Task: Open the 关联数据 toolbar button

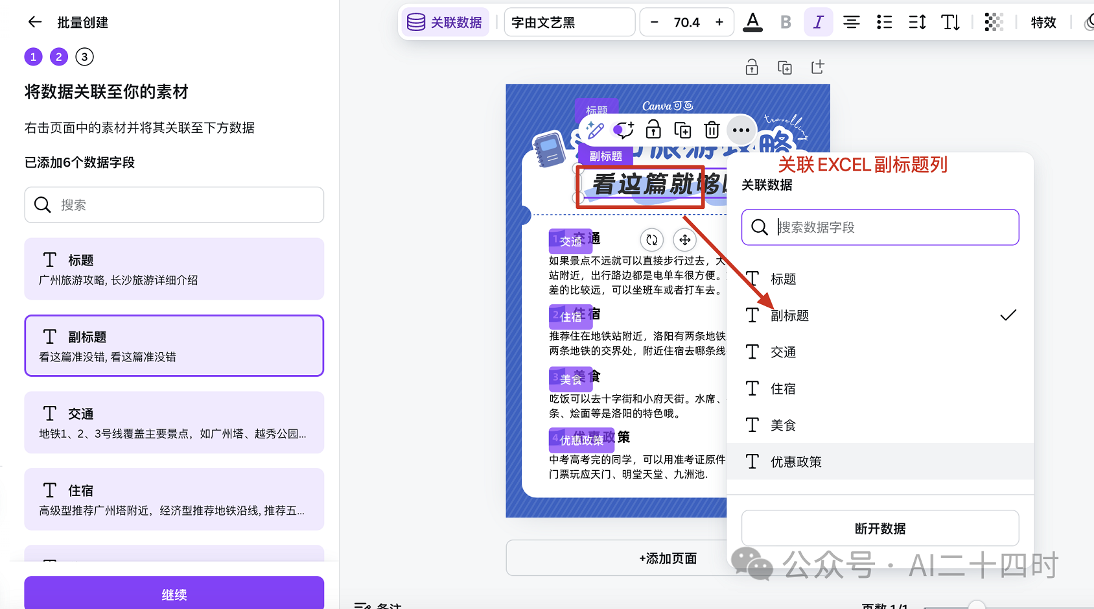Action: 445,22
